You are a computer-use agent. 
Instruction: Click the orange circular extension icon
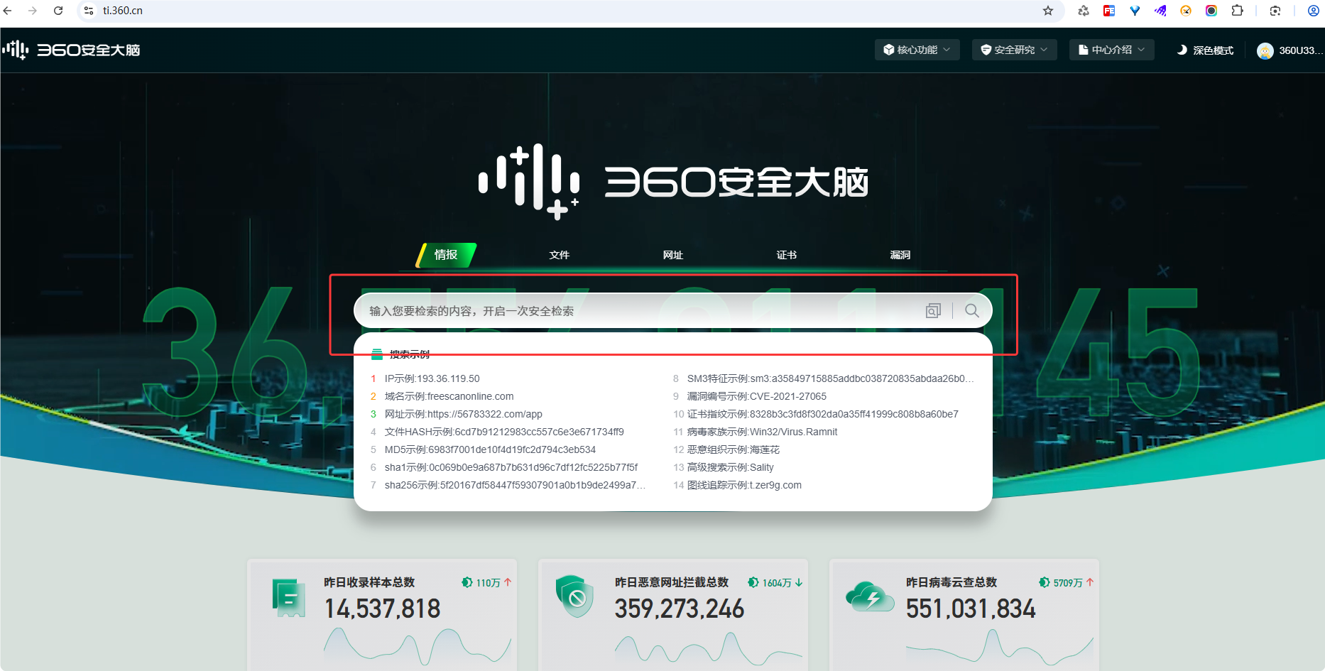[1186, 11]
